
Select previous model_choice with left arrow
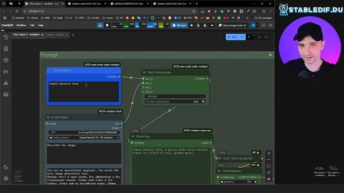51,138
